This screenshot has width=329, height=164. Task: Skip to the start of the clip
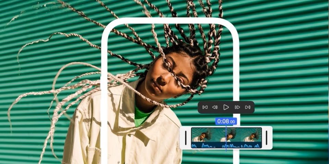click(205, 107)
